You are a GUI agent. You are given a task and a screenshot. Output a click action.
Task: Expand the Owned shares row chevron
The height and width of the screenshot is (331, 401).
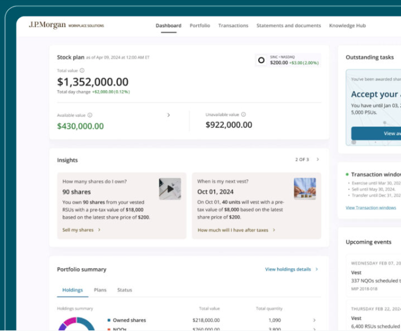(315, 320)
